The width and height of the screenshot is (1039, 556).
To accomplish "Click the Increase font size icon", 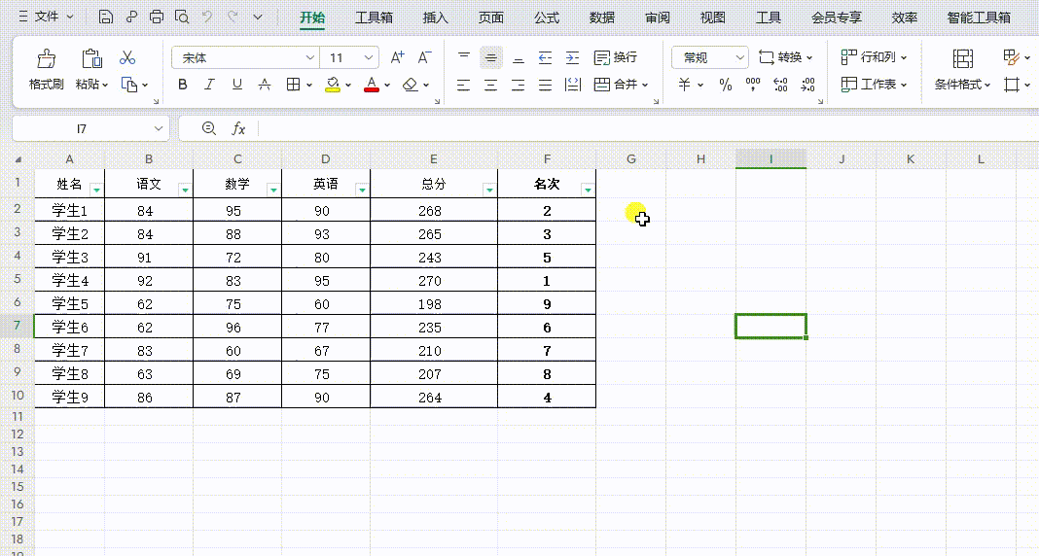I will click(x=397, y=58).
